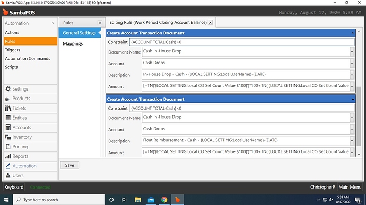This screenshot has height=205, width=366.
Task: Open Document Name dropdown in first action
Action: pyautogui.click(x=352, y=51)
